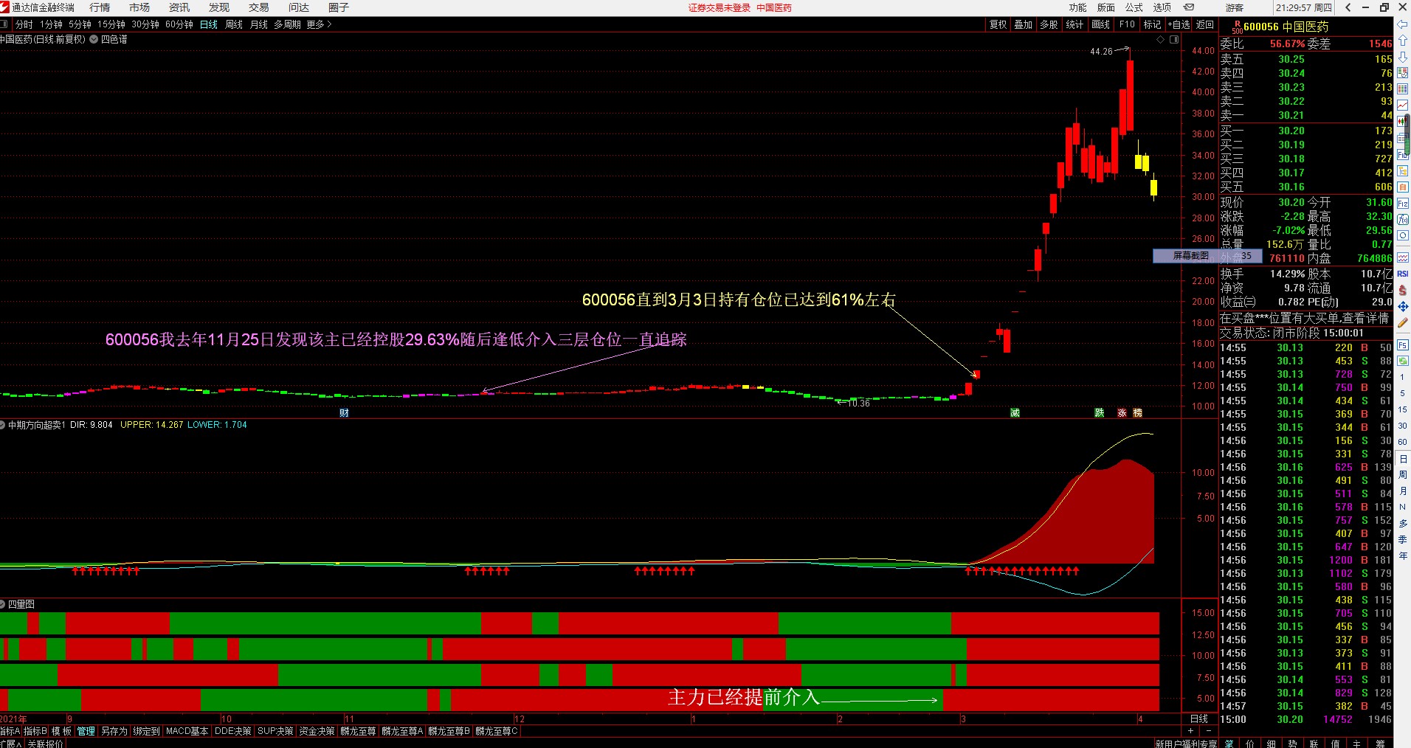Click the colored grid table icon in sidebar
Viewport: 1411px width, 748px height.
(1403, 89)
